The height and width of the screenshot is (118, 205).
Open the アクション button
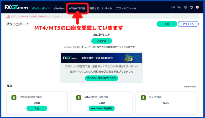coord(188,24)
